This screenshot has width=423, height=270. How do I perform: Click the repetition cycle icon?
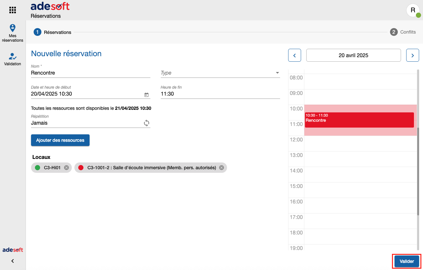[146, 123]
